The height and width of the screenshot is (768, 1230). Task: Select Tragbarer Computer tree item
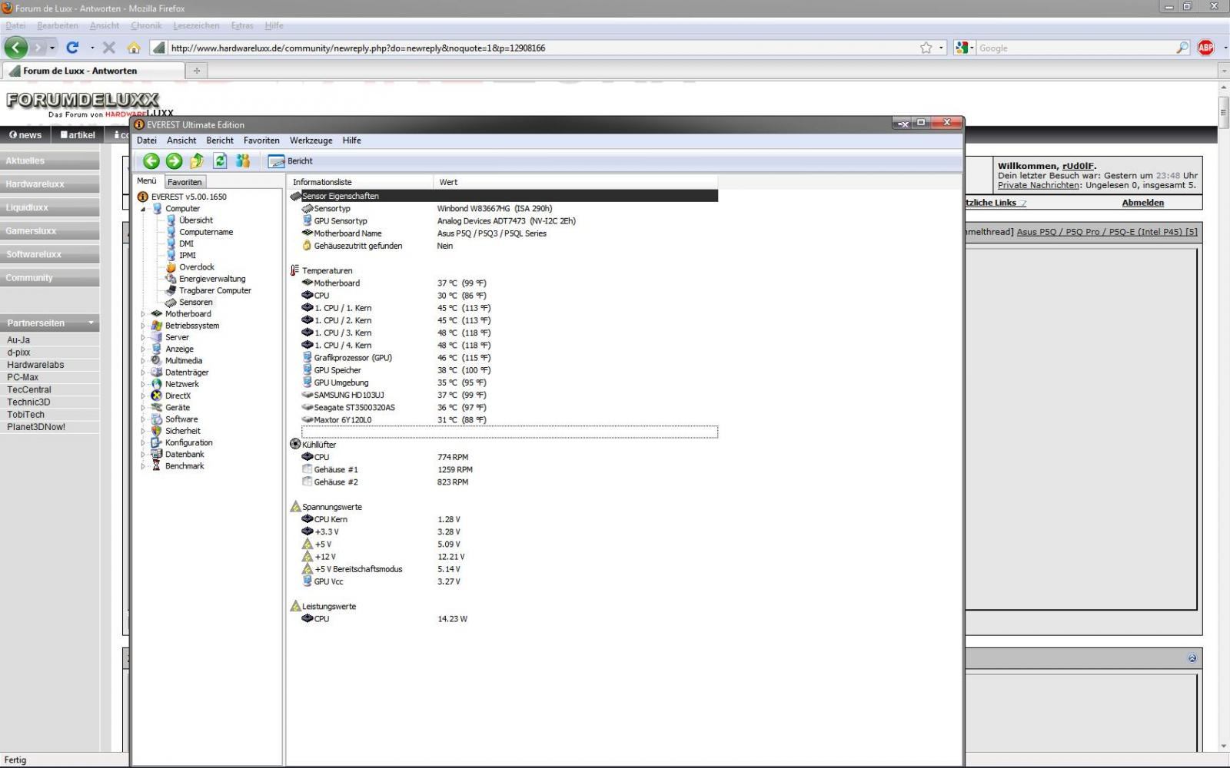[x=215, y=290]
